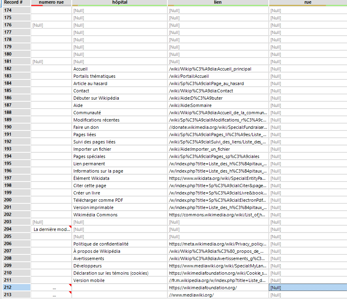Image resolution: width=347 pixels, height=299 pixels.
Task: Select row header for record 174
Action: [x=16, y=11]
